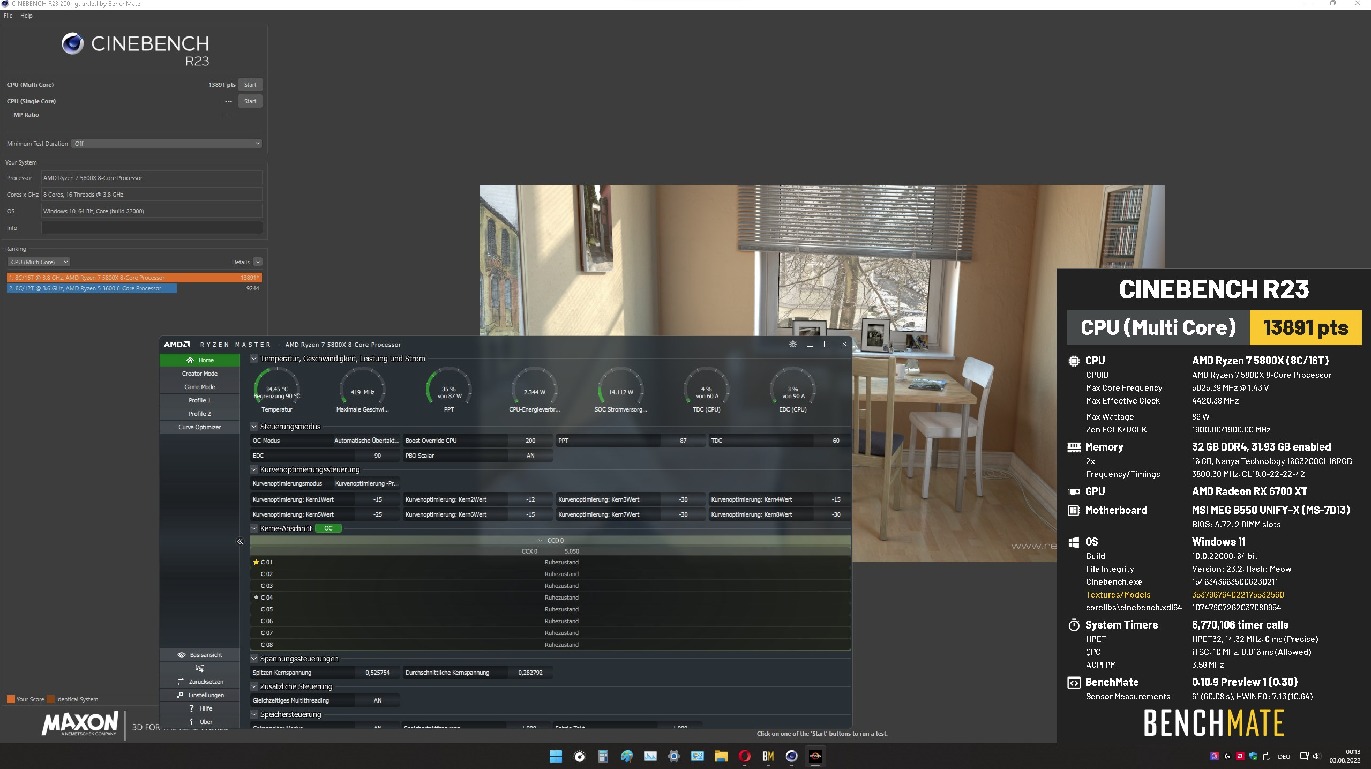Click the Zurücksetzen reset icon

point(181,682)
